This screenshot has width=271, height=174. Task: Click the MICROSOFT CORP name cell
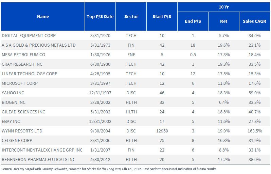[x=20, y=83]
